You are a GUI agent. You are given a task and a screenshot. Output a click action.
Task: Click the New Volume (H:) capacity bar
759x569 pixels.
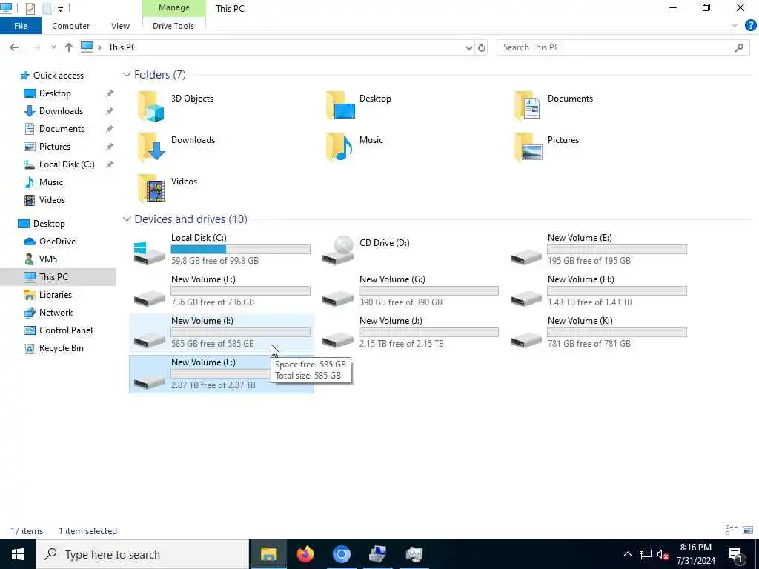[x=617, y=290]
